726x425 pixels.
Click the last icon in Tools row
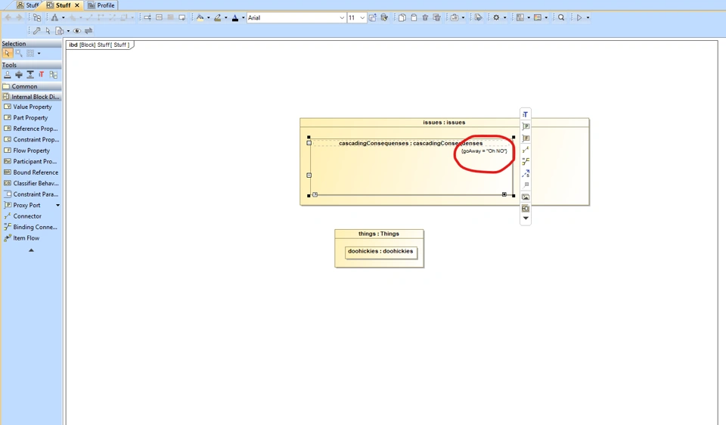[x=53, y=75]
